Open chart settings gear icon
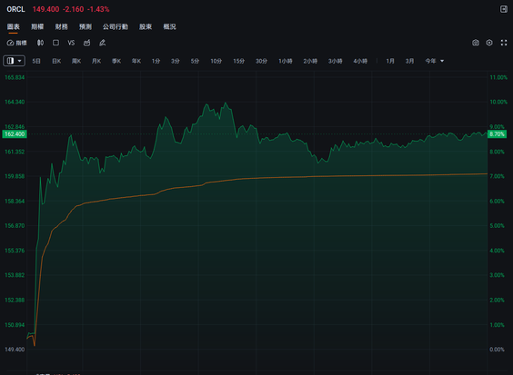Image resolution: width=513 pixels, height=375 pixels. (489, 43)
